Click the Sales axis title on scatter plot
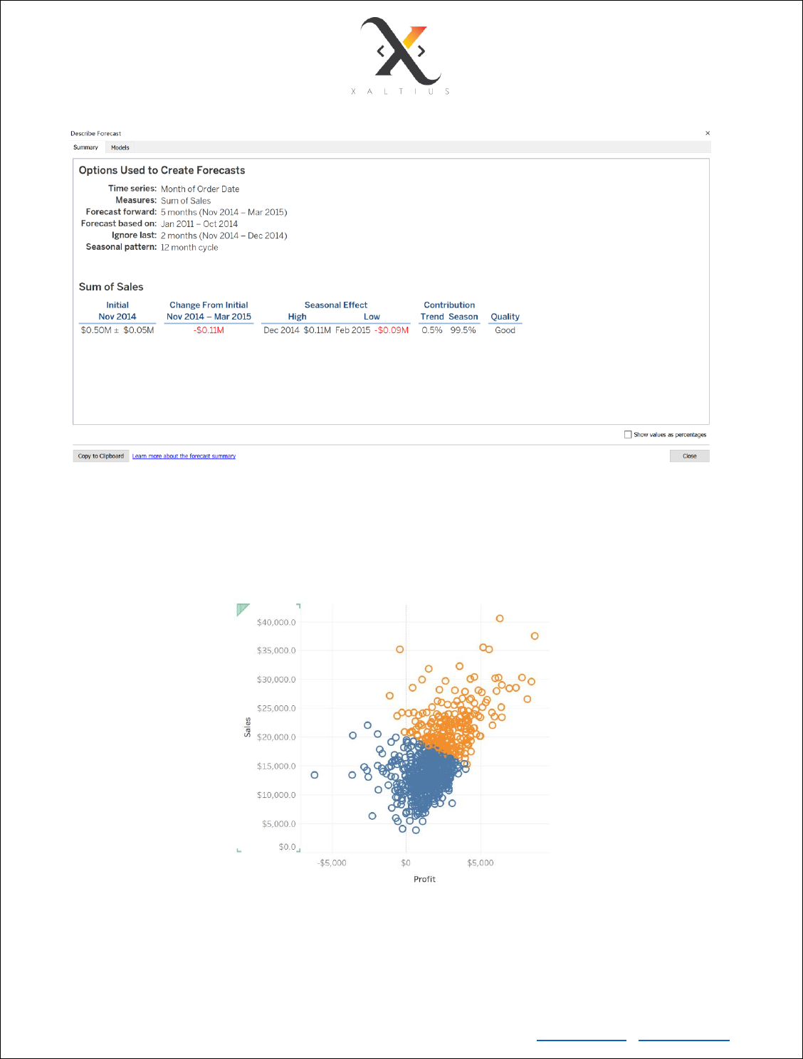The image size is (803, 1059). (248, 727)
